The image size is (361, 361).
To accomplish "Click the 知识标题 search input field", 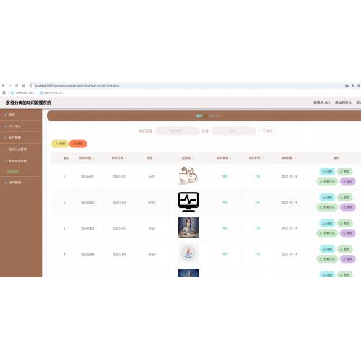I will point(178,131).
